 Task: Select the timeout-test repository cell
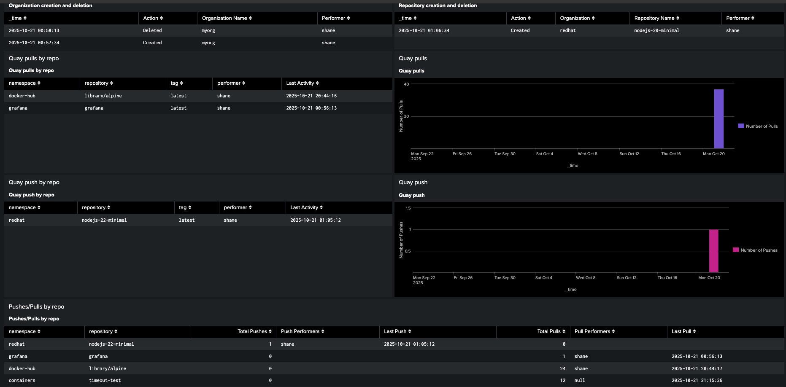(105, 380)
